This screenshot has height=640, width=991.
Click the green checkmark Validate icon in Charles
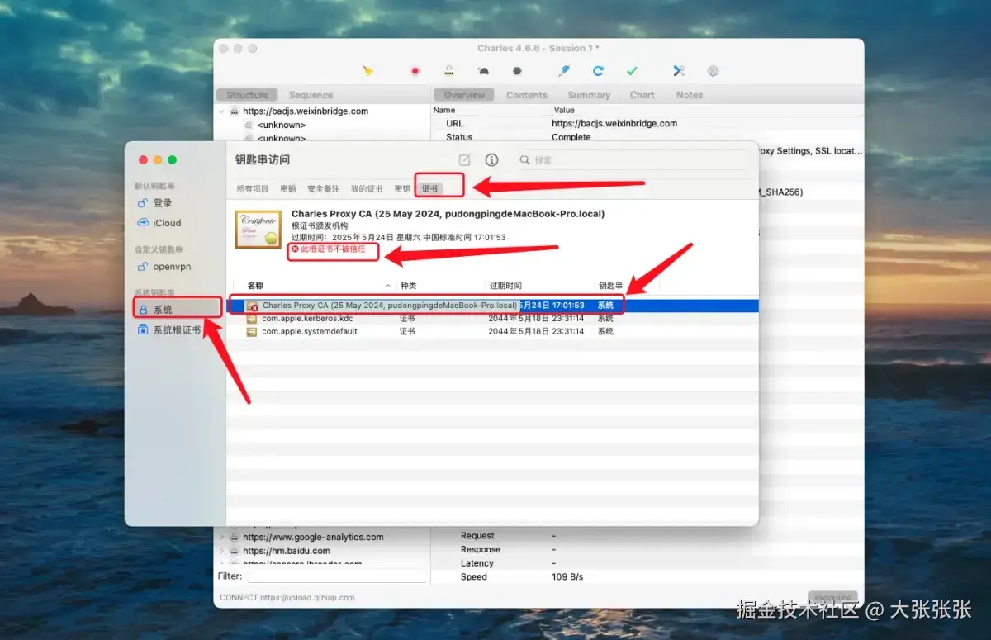[x=632, y=71]
